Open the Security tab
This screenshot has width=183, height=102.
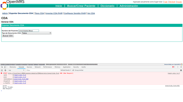(76, 67)
